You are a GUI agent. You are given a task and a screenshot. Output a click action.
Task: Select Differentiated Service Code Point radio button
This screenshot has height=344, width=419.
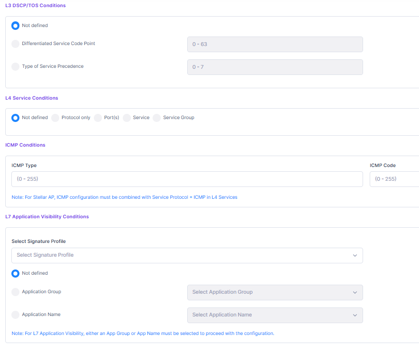tap(16, 44)
